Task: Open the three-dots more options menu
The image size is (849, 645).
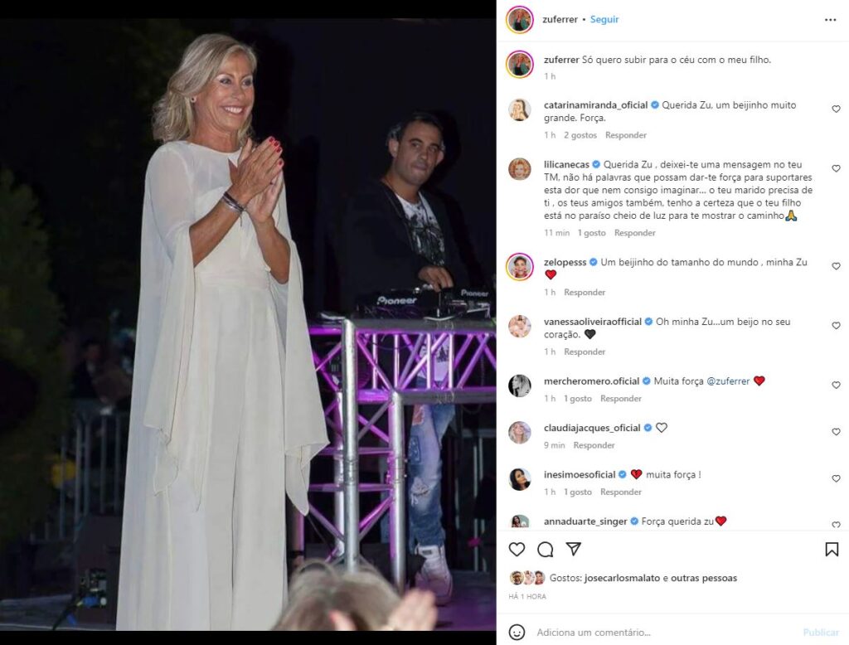Action: 831,20
